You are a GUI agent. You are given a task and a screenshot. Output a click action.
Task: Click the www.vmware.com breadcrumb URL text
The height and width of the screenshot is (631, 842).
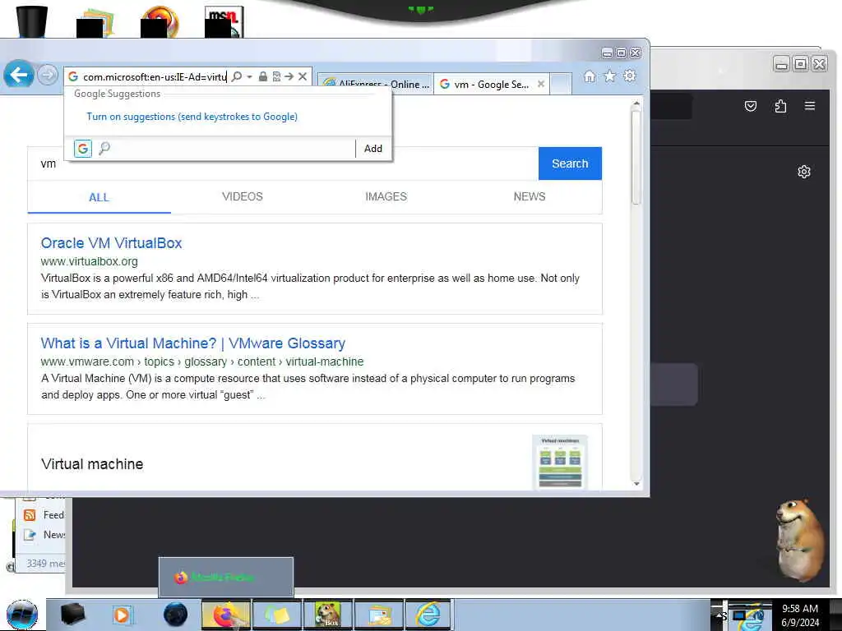click(202, 362)
